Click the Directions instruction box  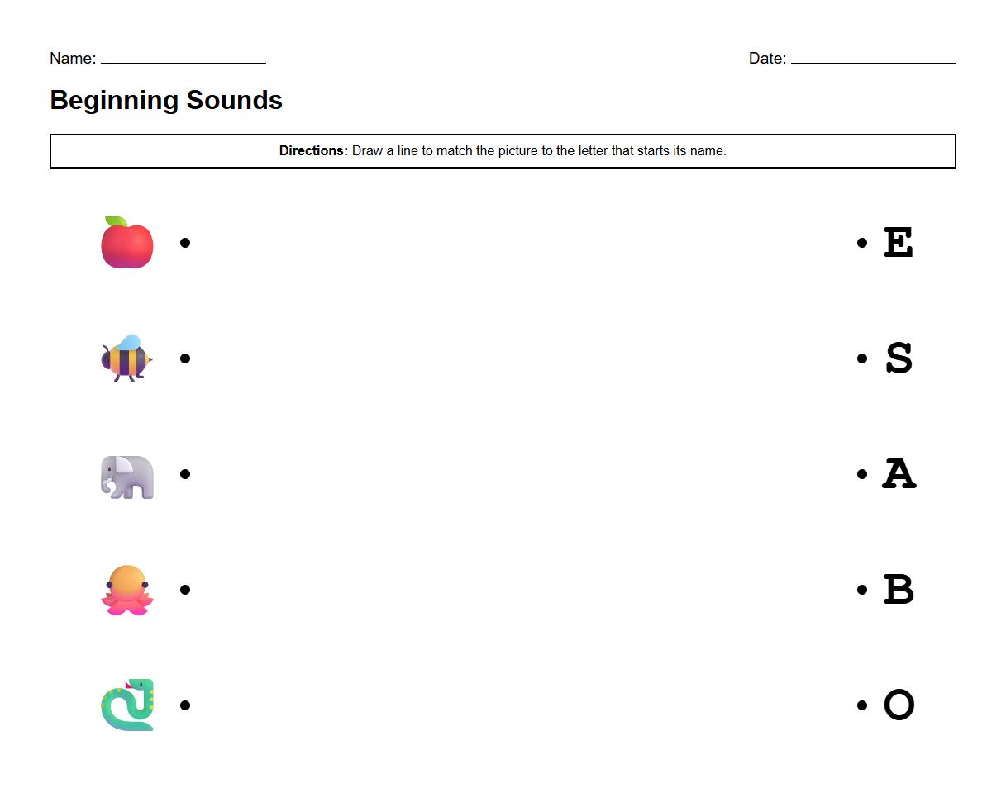(x=503, y=151)
